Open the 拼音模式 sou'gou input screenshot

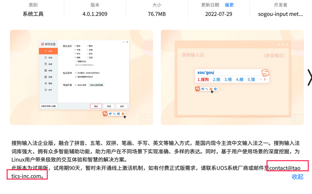pos(232,77)
